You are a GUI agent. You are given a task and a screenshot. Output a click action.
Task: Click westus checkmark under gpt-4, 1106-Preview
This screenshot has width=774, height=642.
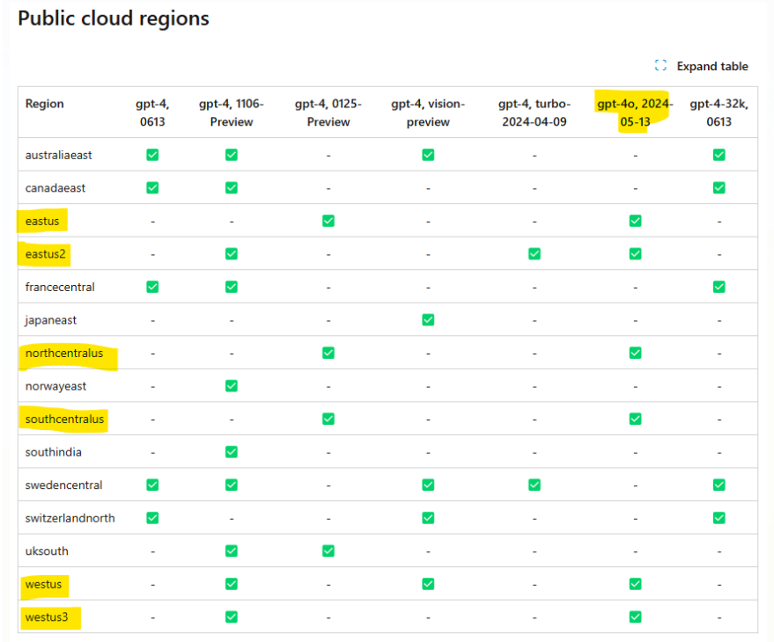[232, 584]
